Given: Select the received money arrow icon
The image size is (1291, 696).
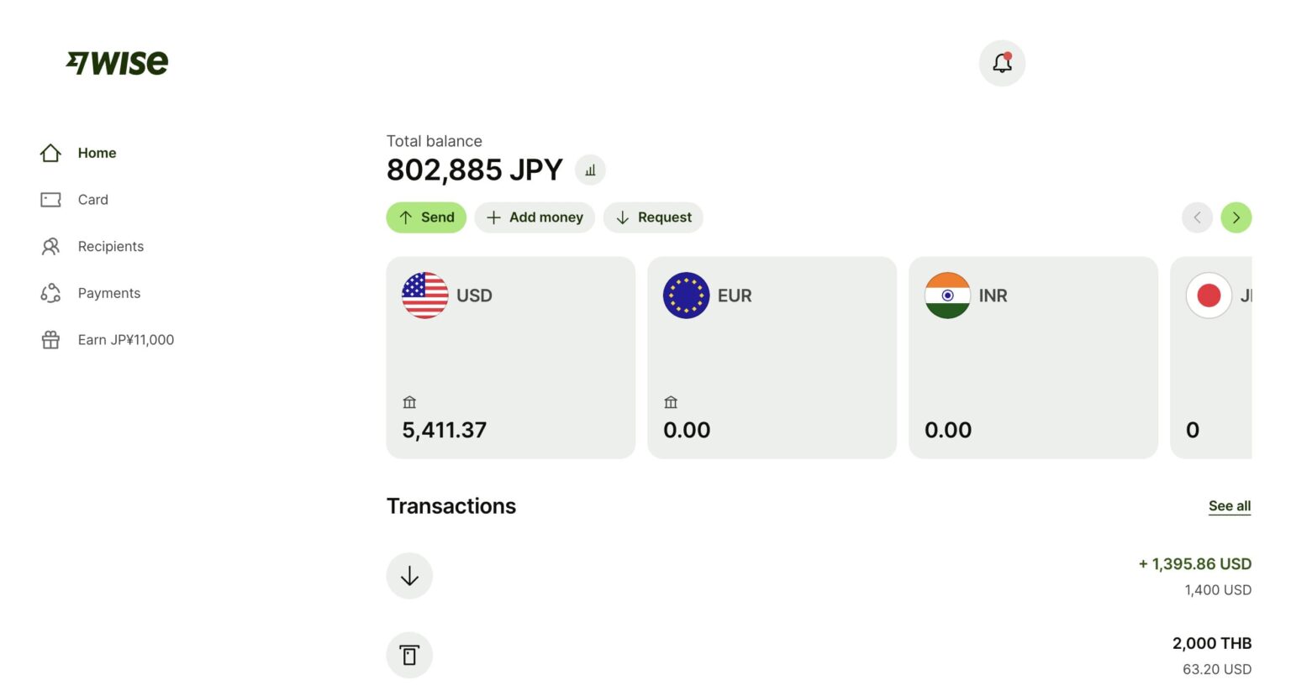Looking at the screenshot, I should coord(409,576).
